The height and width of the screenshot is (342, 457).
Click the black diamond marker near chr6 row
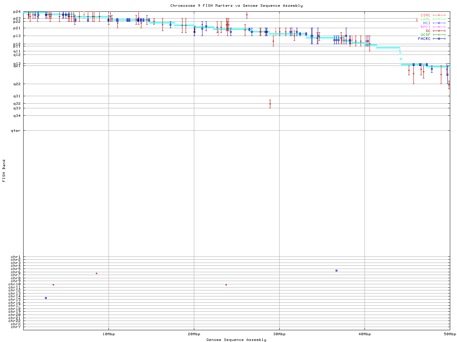[96, 273]
